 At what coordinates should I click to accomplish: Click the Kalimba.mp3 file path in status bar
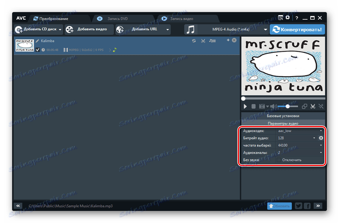(71, 206)
